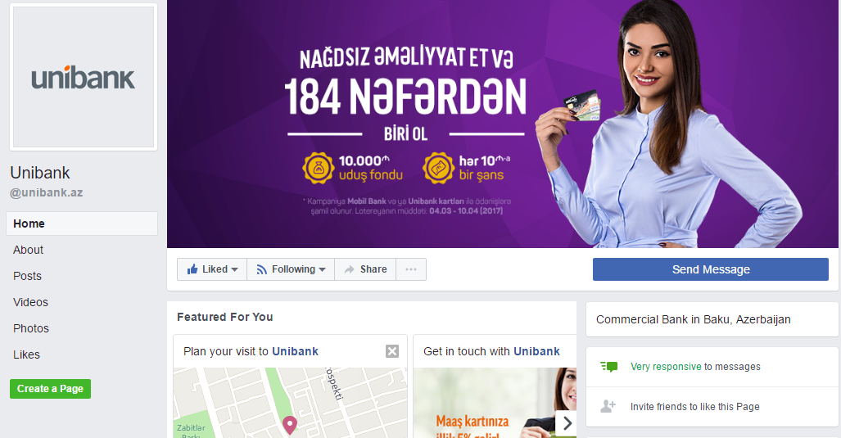Expand the Liked dropdown arrow

tap(234, 269)
